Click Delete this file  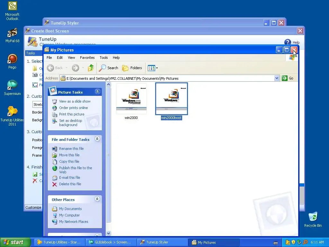coord(70,184)
